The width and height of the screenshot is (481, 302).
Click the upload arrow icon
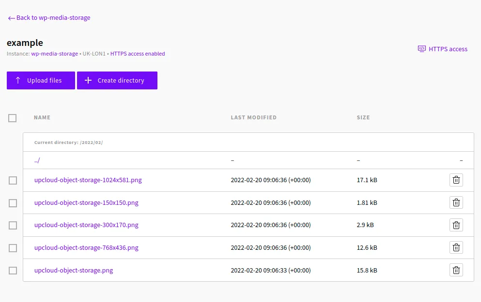[x=18, y=81]
